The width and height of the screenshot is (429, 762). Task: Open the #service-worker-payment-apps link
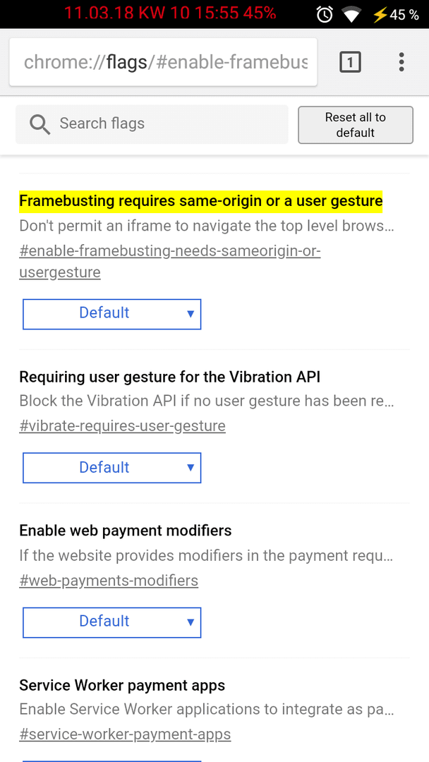coord(125,734)
